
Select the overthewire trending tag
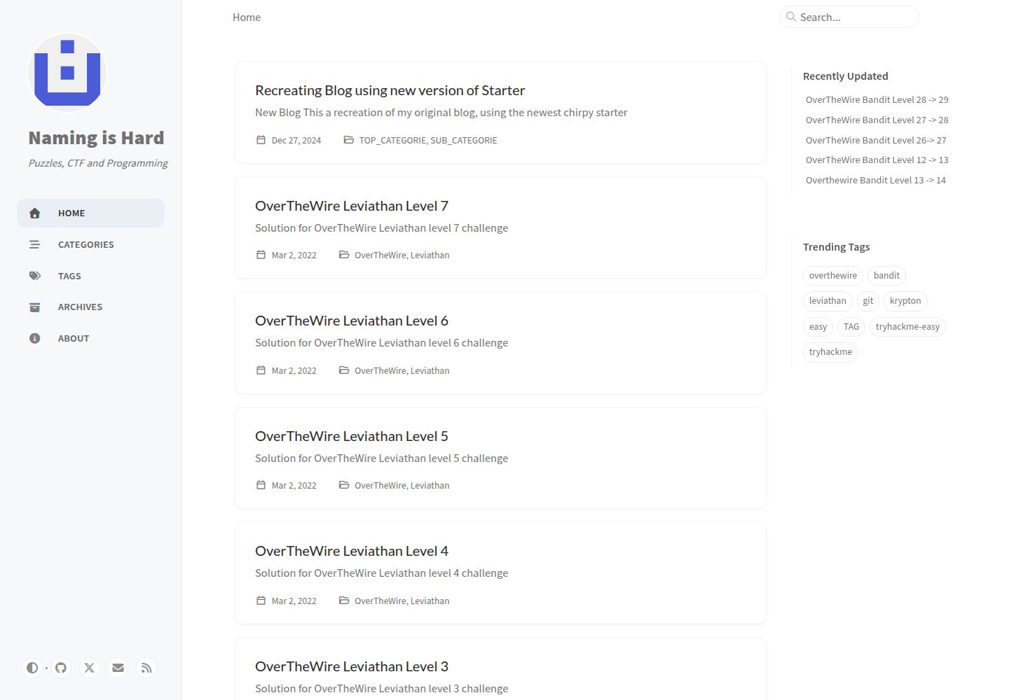click(x=833, y=276)
